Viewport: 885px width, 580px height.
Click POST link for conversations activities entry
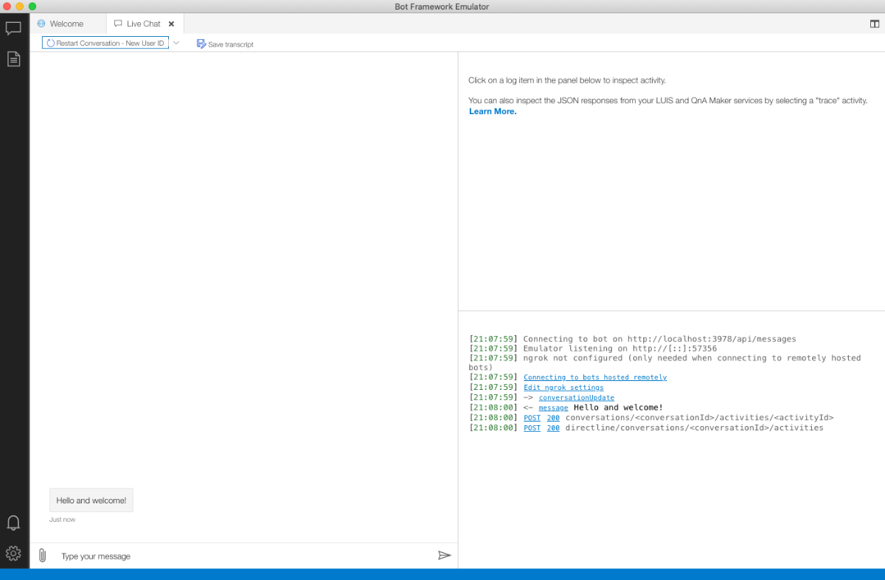pos(532,418)
